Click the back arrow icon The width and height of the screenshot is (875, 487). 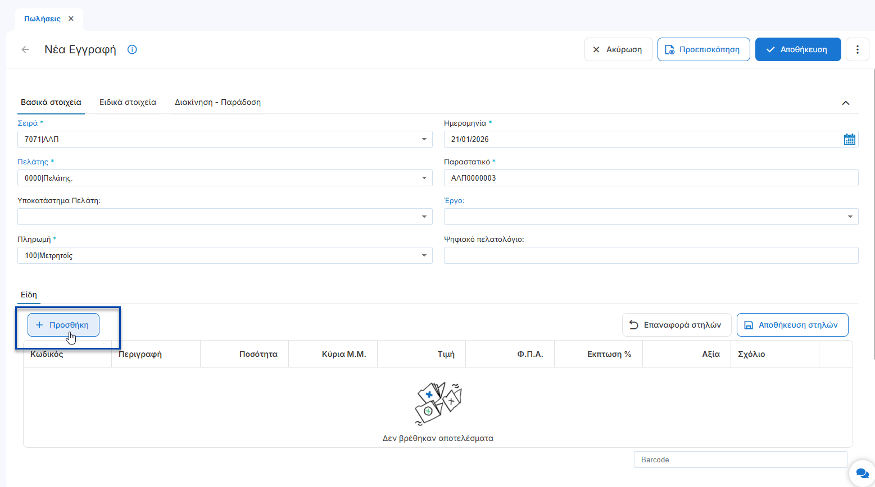[25, 49]
